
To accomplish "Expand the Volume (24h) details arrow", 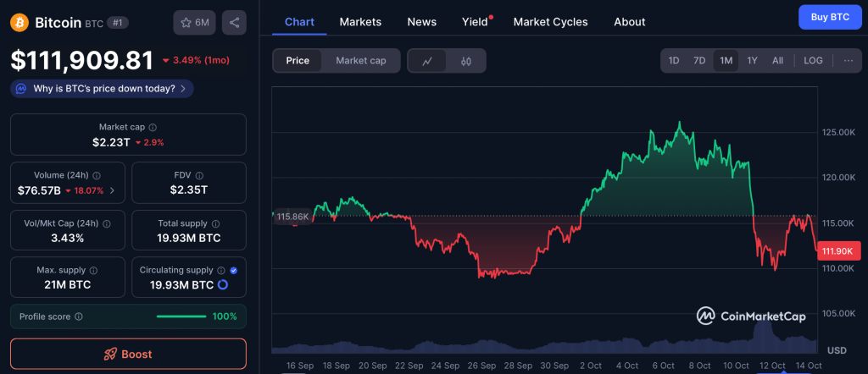I will point(113,190).
